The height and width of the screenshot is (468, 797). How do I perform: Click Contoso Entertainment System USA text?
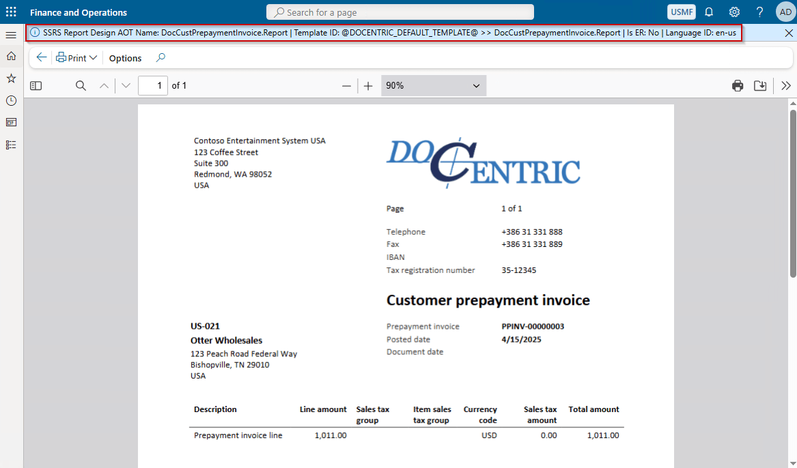tap(260, 141)
